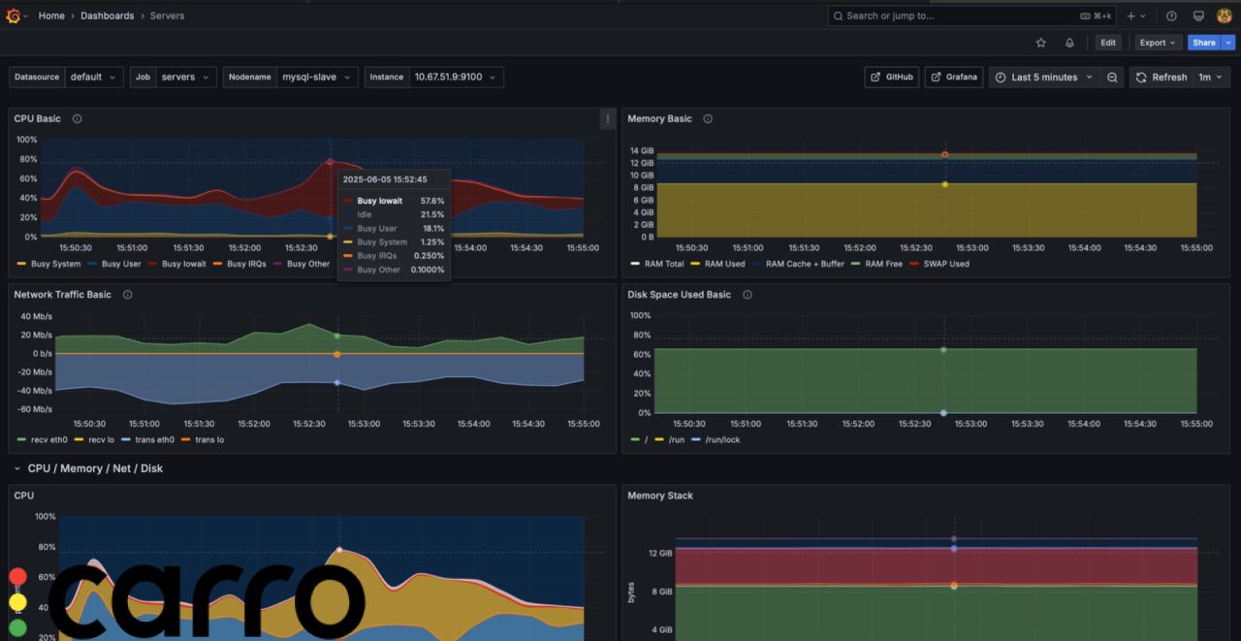Toggle Busy Iowait series in CPU legend
Screen dimensions: 1241x641
(x=183, y=264)
